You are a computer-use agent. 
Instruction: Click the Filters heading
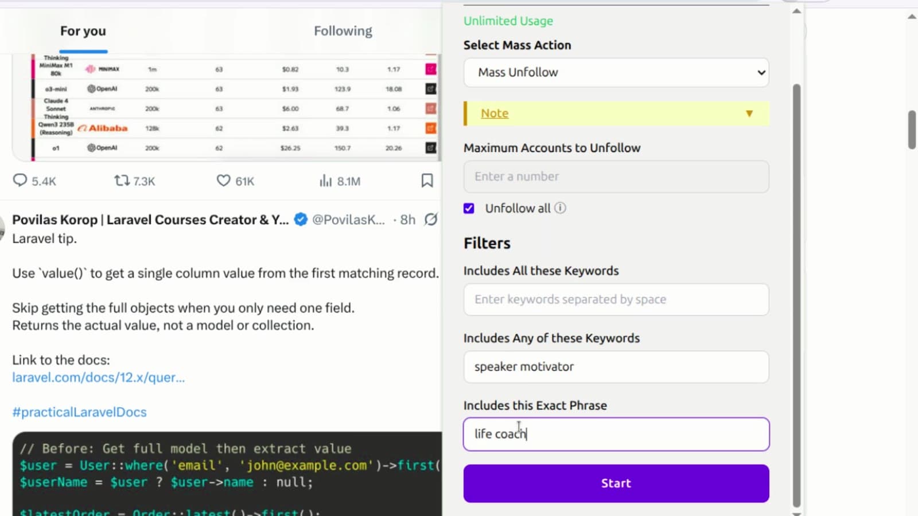tap(487, 243)
